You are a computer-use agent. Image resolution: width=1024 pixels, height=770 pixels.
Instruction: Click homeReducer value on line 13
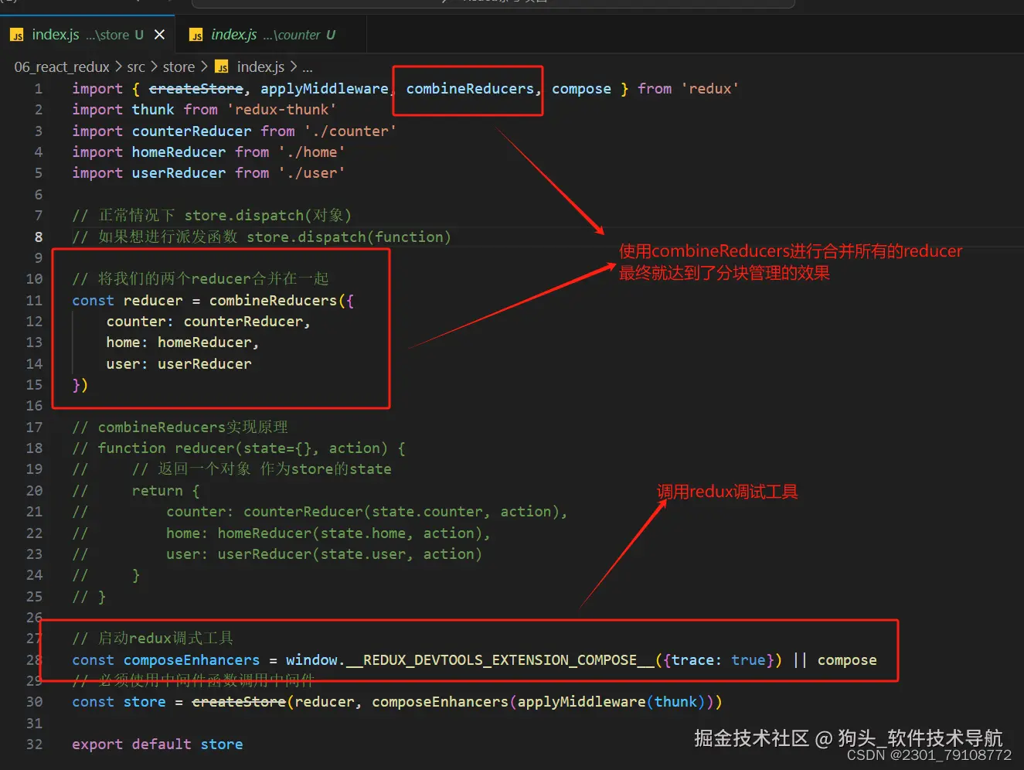tap(204, 342)
